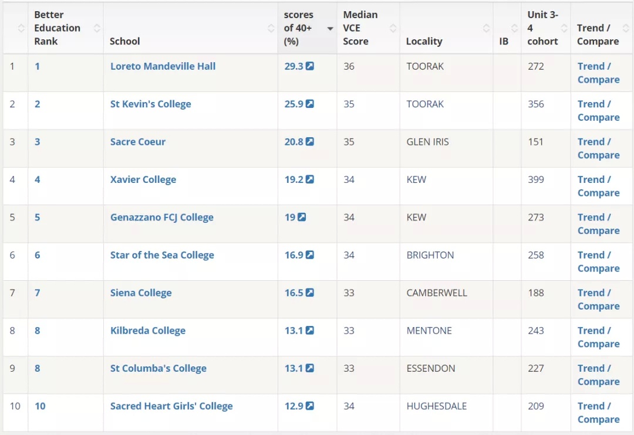Open Trend / Compare for Xavier College
The height and width of the screenshot is (435, 634).
click(x=598, y=186)
